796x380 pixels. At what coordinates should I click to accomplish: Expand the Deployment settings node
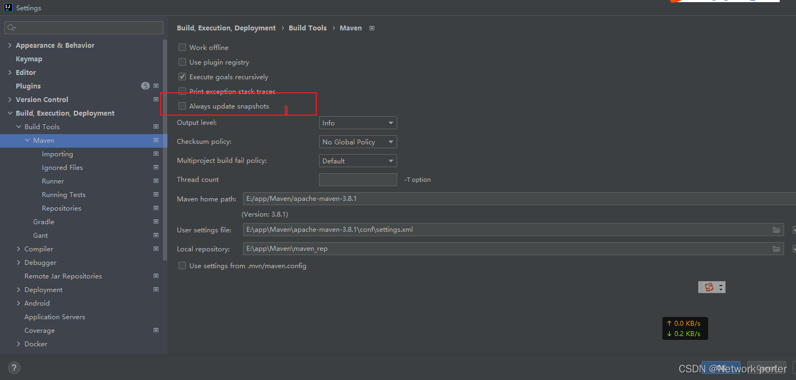pos(19,290)
